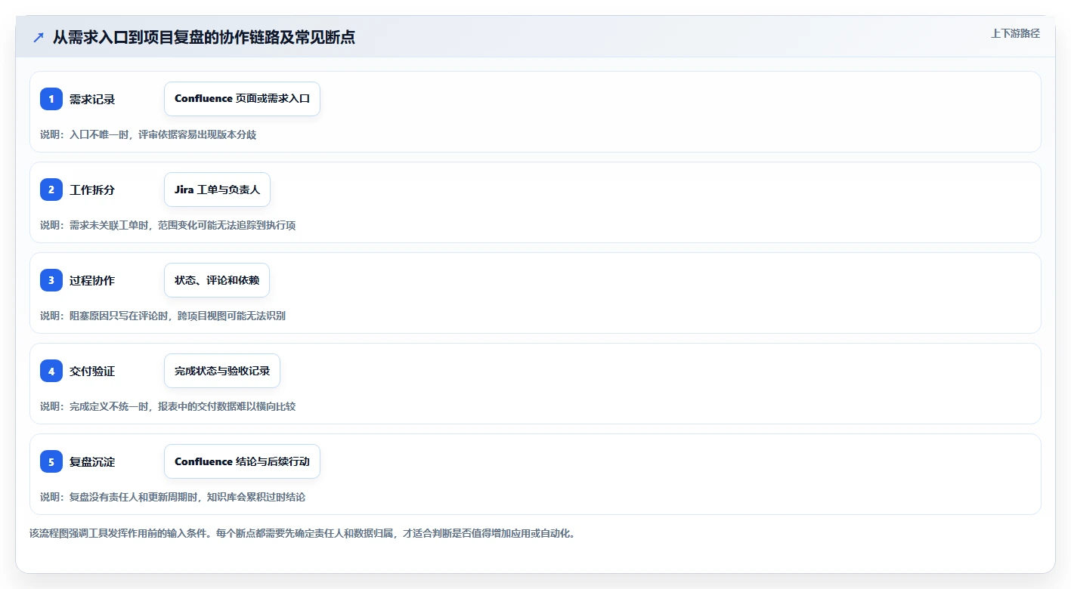The height and width of the screenshot is (589, 1071).
Task: Click the note about 完成定义不统一时
Action: pyautogui.click(x=168, y=406)
